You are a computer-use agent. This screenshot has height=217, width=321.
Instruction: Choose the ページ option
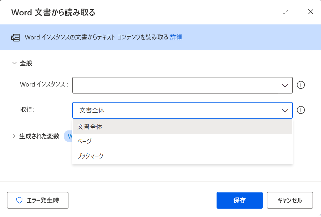pos(182,141)
